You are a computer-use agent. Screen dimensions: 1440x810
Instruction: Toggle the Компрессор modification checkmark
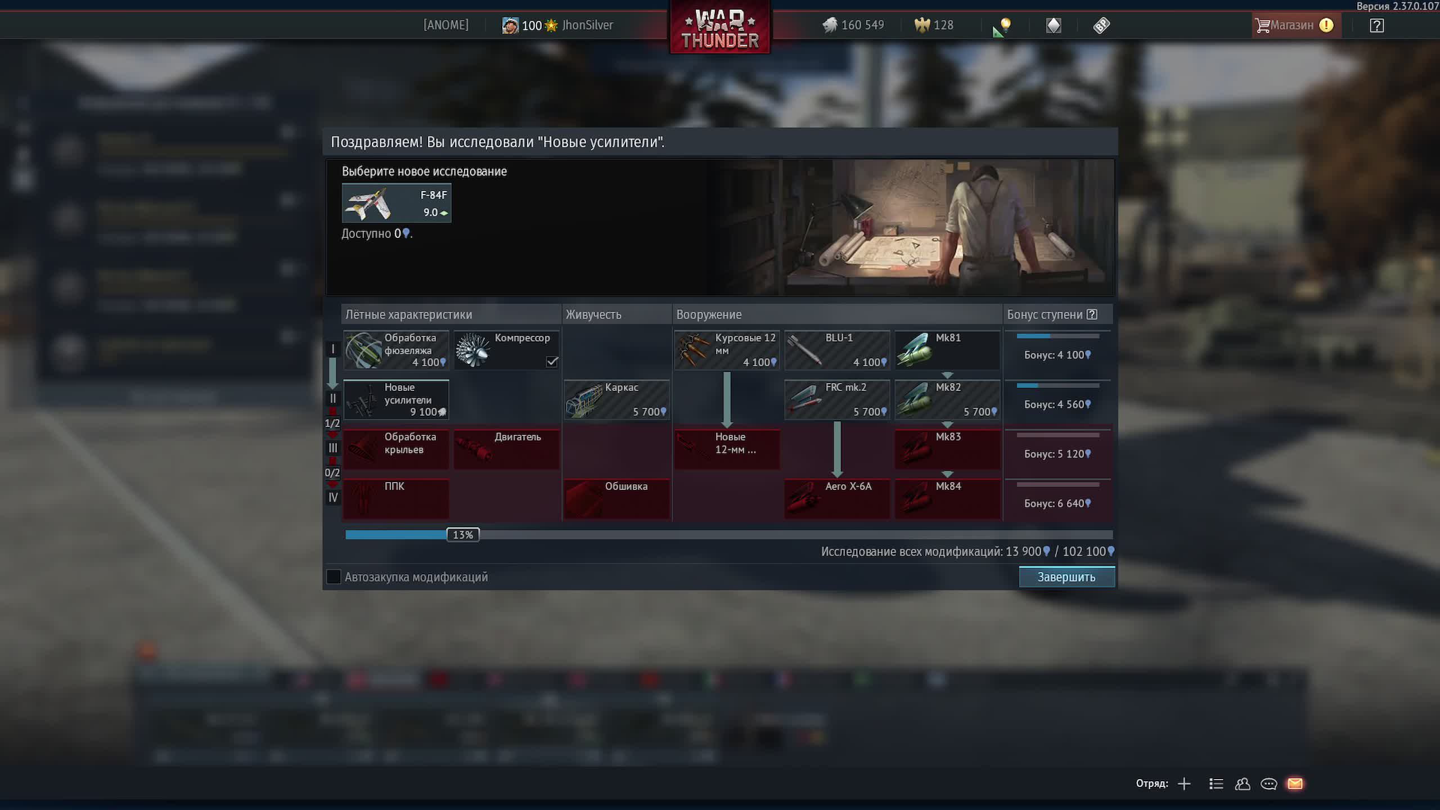[552, 362]
